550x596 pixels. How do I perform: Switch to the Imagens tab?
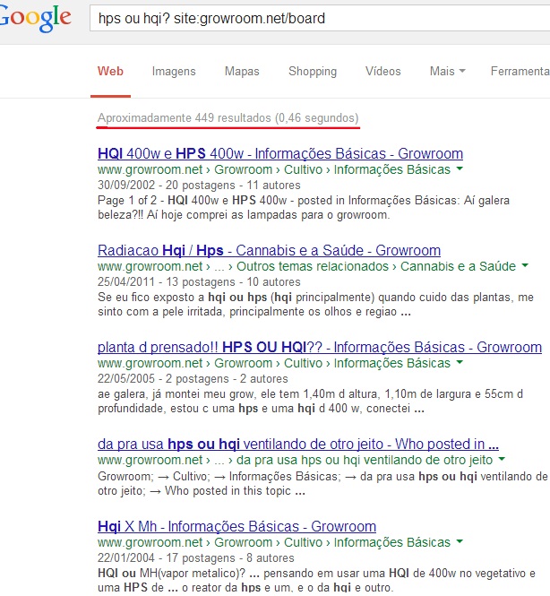[x=174, y=71]
